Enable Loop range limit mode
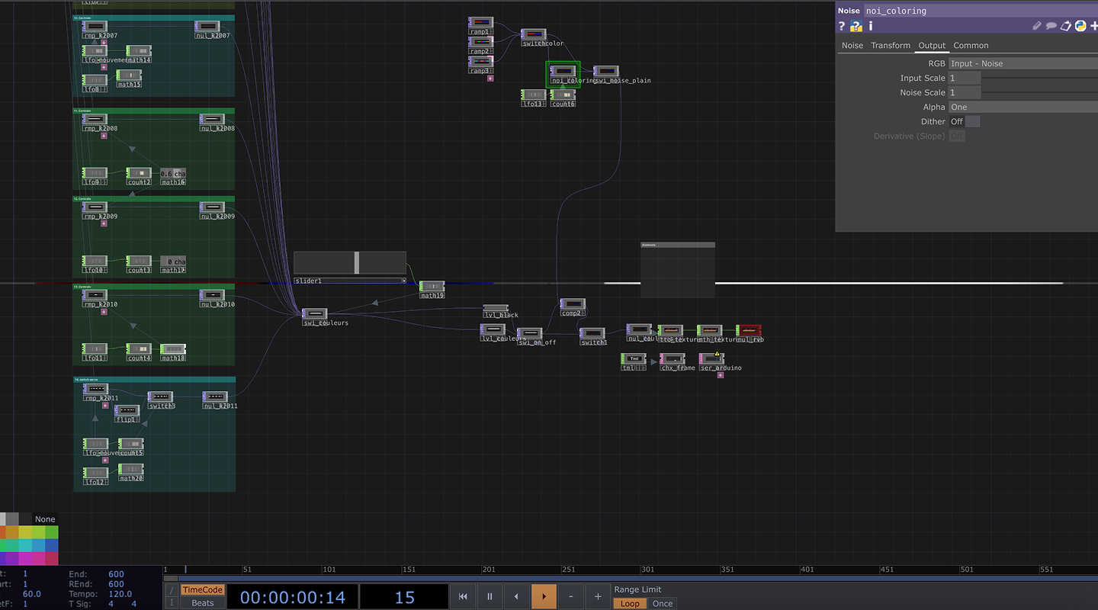Image resolution: width=1098 pixels, height=610 pixels. (630, 603)
